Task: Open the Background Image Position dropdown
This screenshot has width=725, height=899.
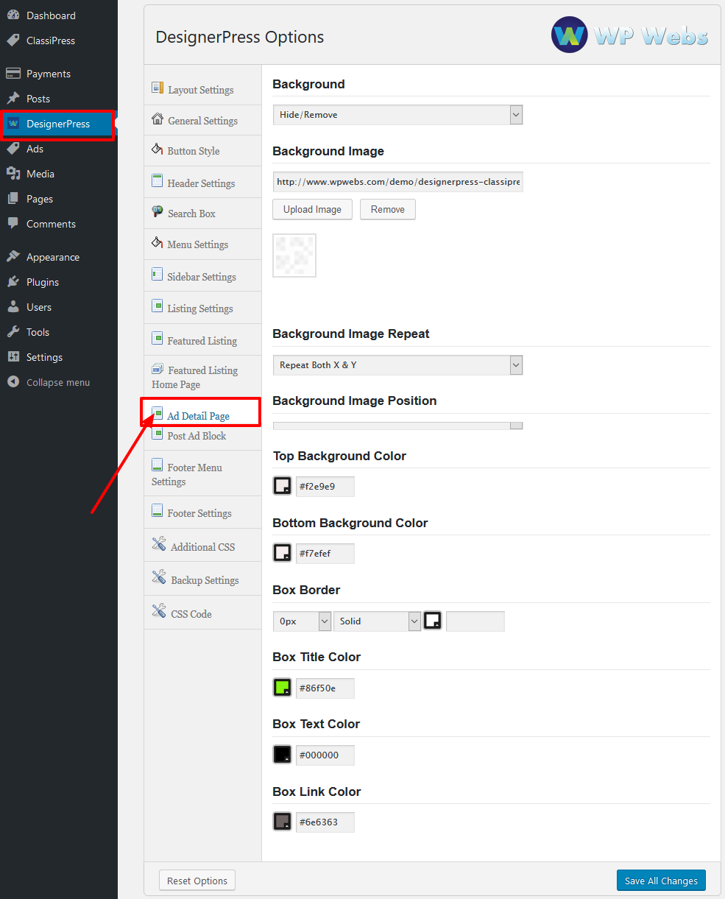Action: tap(397, 426)
